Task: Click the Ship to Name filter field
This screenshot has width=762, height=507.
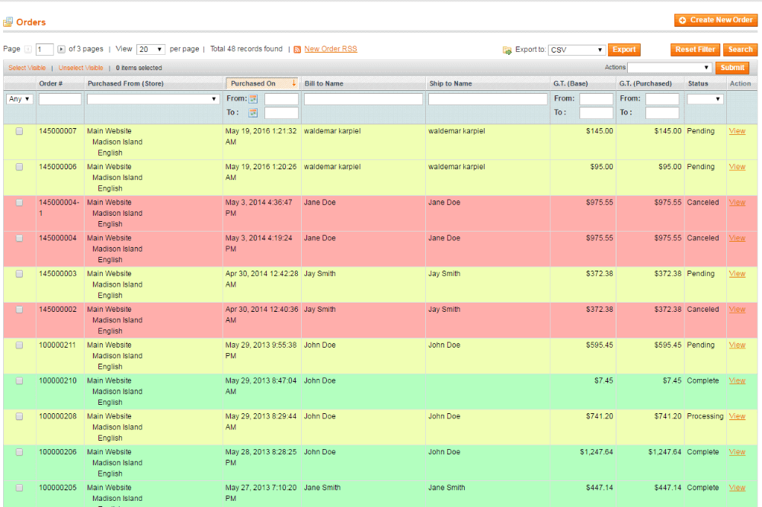Action: point(488,99)
